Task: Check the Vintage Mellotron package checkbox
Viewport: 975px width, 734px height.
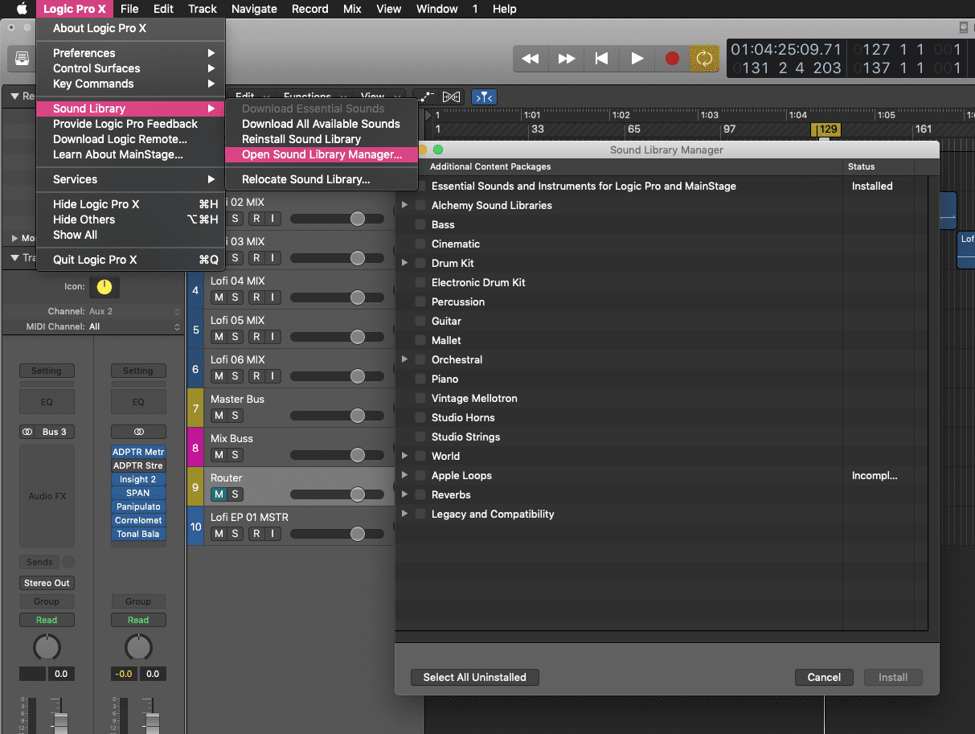Action: coord(420,398)
